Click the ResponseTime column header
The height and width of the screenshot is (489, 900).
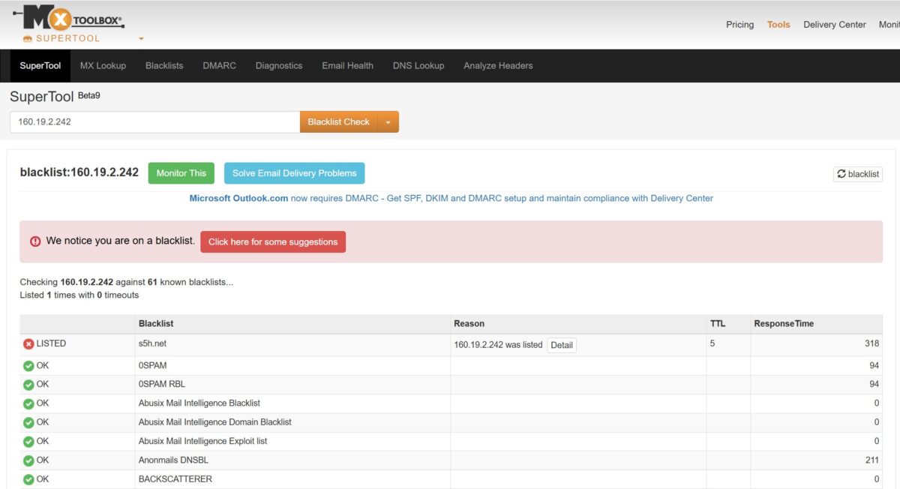[784, 324]
